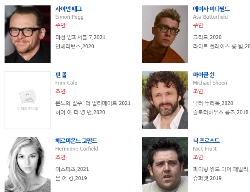250x192 pixels.
Task: Open the 닉 프로스트 name link
Action: [x=206, y=141]
